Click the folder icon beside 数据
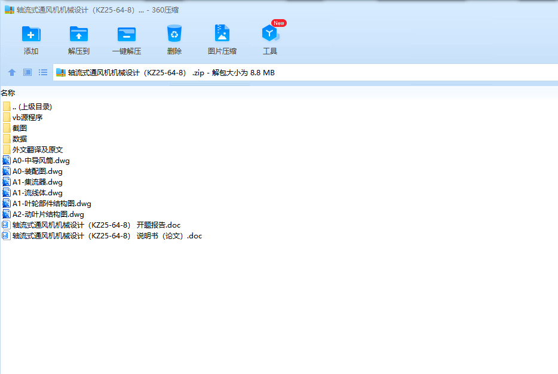Image resolution: width=558 pixels, height=374 pixels. [7, 139]
